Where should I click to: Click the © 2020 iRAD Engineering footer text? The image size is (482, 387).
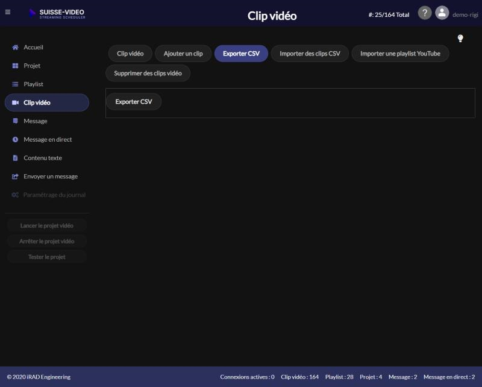tap(39, 377)
